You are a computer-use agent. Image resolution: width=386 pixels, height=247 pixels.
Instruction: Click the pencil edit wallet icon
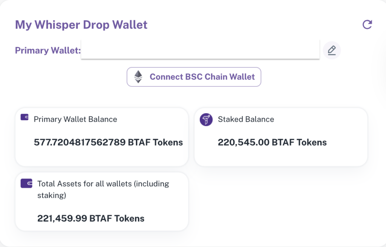point(332,50)
